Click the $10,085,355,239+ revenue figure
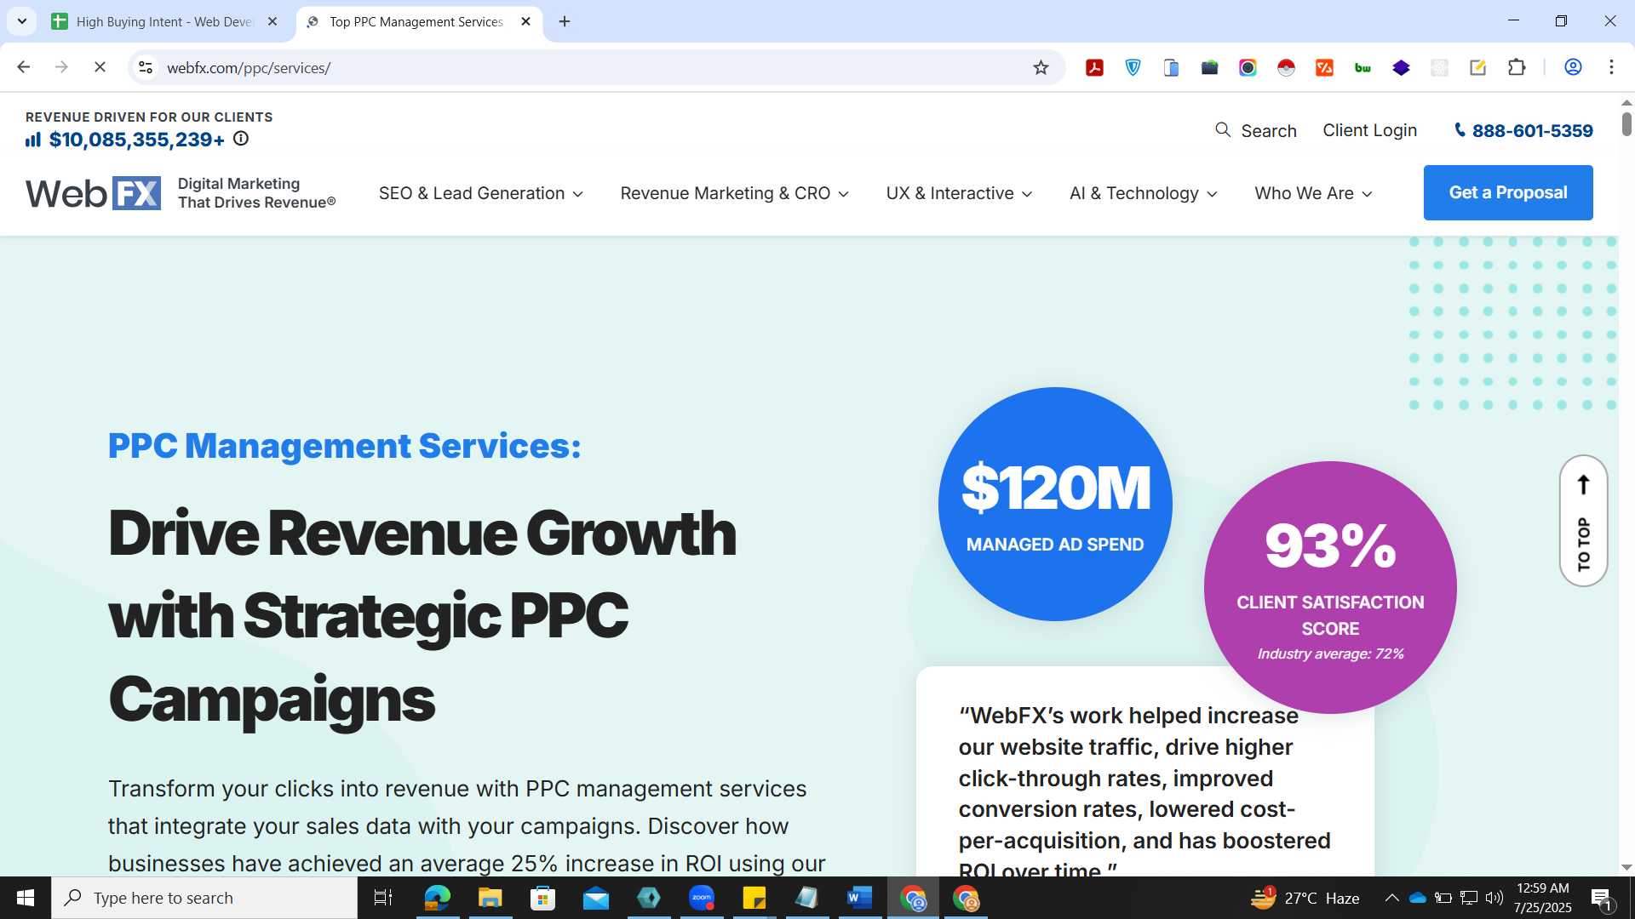This screenshot has height=919, width=1635. [x=136, y=140]
